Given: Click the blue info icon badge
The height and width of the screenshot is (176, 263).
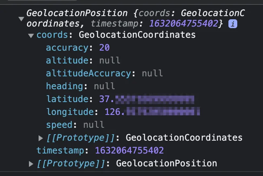Looking at the screenshot, I should tap(233, 24).
